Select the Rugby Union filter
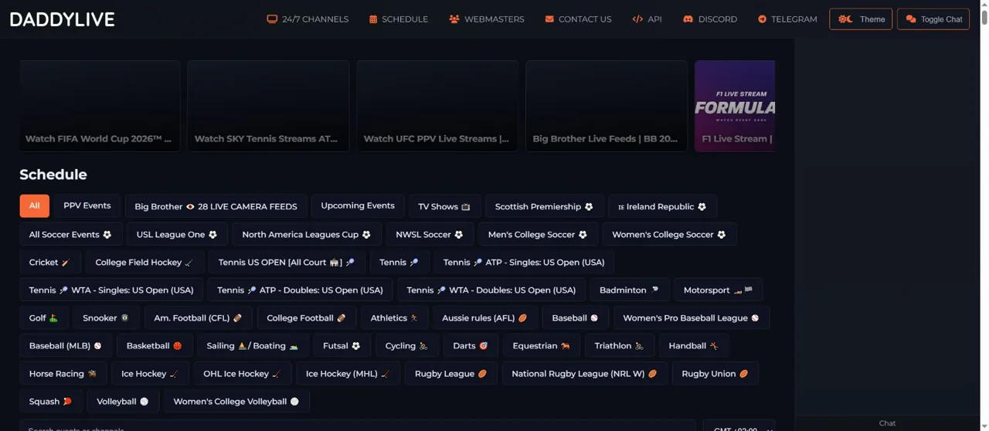 [715, 373]
